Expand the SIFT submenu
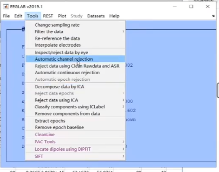Image resolution: width=219 pixels, height=172 pixels. click(39, 156)
